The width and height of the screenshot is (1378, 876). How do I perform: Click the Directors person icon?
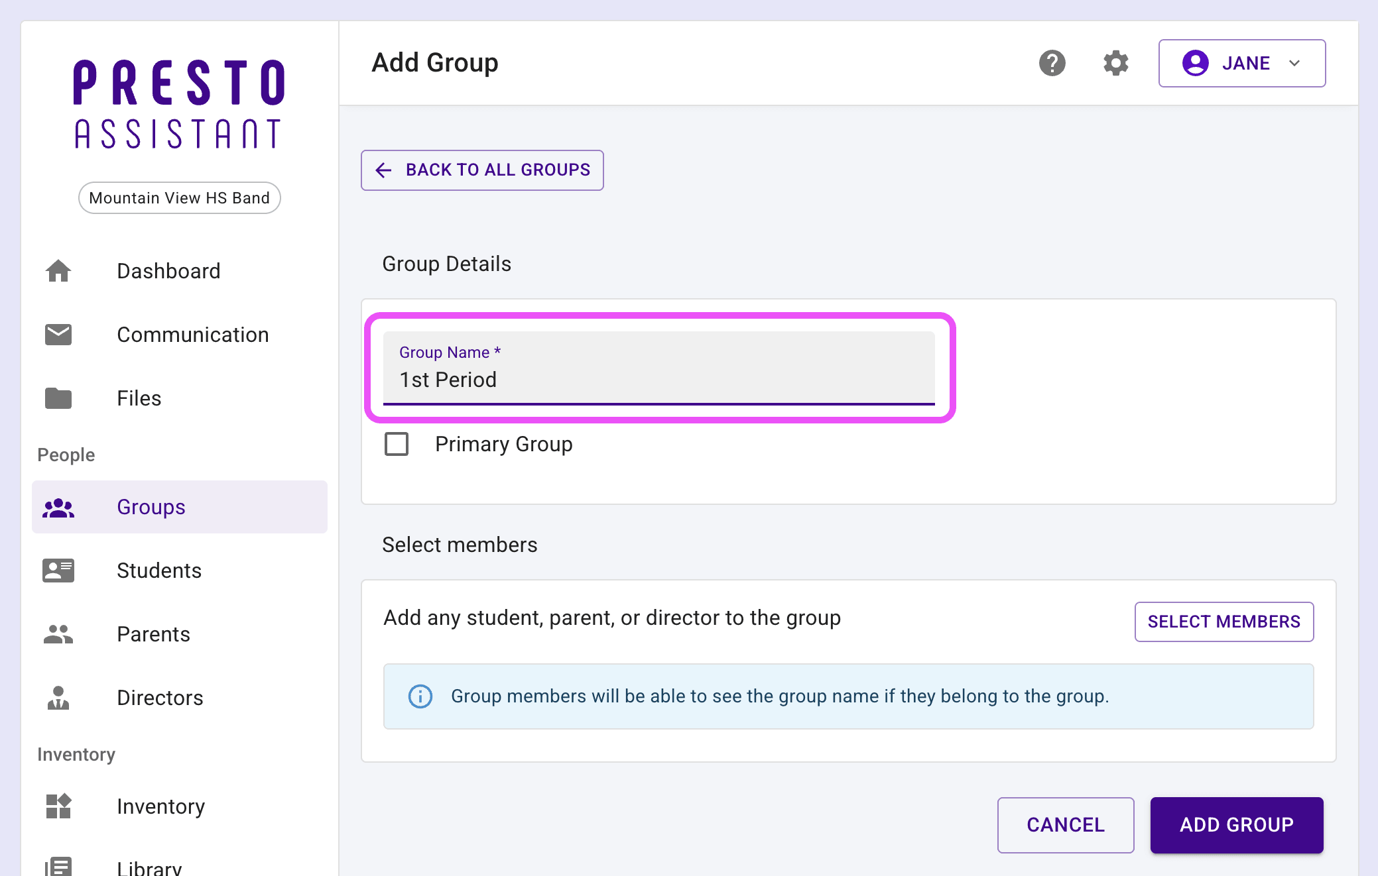[58, 698]
